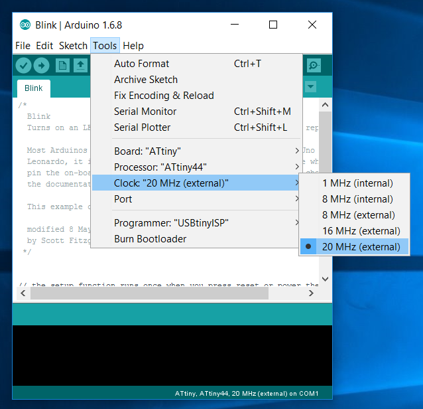The height and width of the screenshot is (409, 423).
Task: Click the code line "modified 8 May"
Action: (58, 229)
